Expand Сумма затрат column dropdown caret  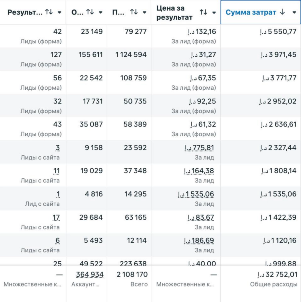point(294,12)
